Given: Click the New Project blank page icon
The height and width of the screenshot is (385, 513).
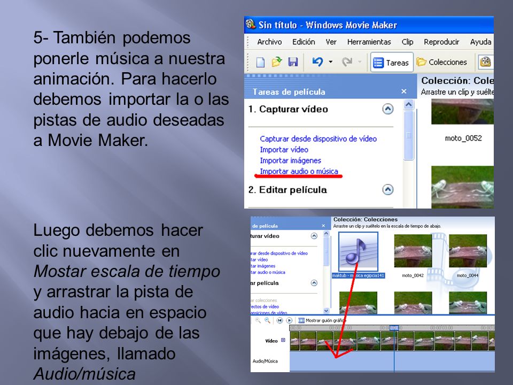Looking at the screenshot, I should (x=260, y=62).
